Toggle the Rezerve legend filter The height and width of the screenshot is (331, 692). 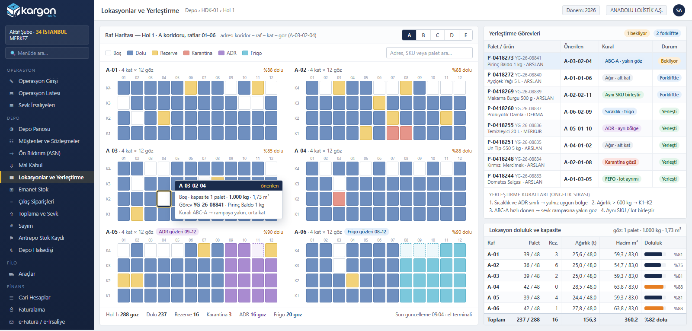point(164,53)
